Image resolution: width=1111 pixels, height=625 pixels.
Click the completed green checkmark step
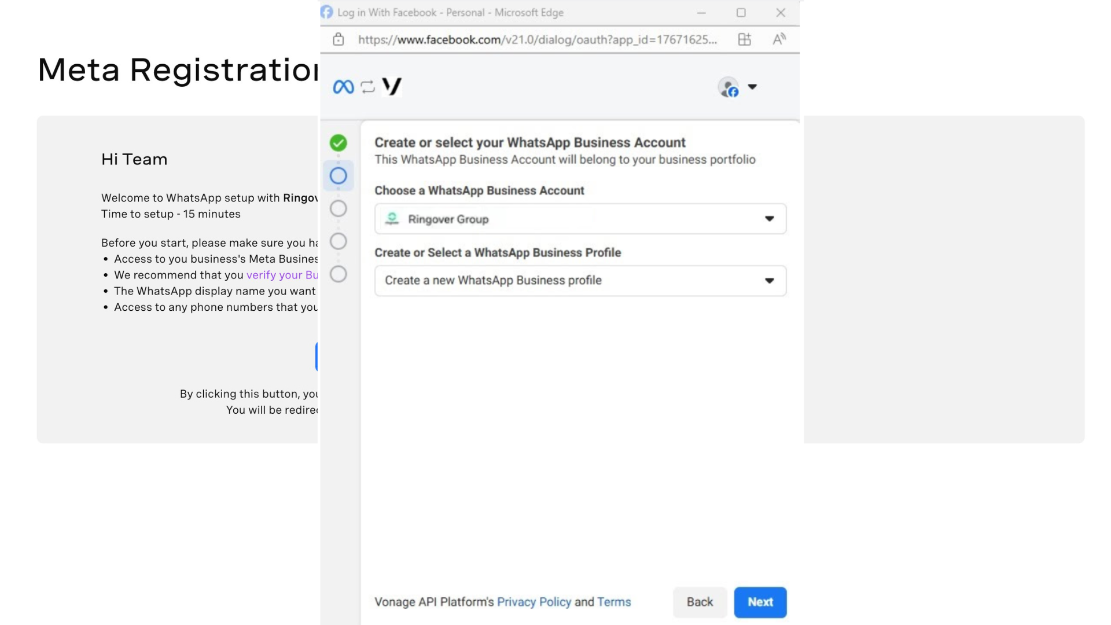pos(339,143)
